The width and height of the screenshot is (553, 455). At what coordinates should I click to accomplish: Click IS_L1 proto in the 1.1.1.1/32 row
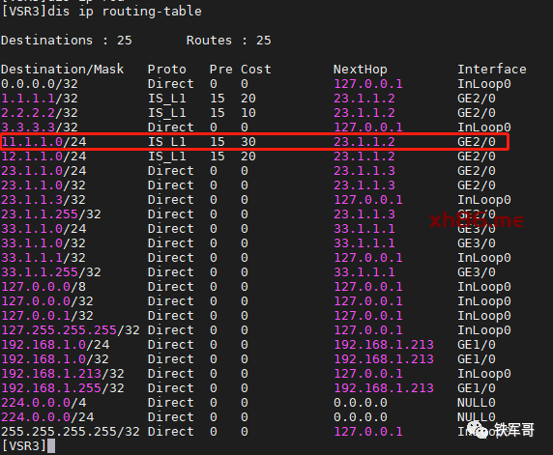(x=167, y=99)
